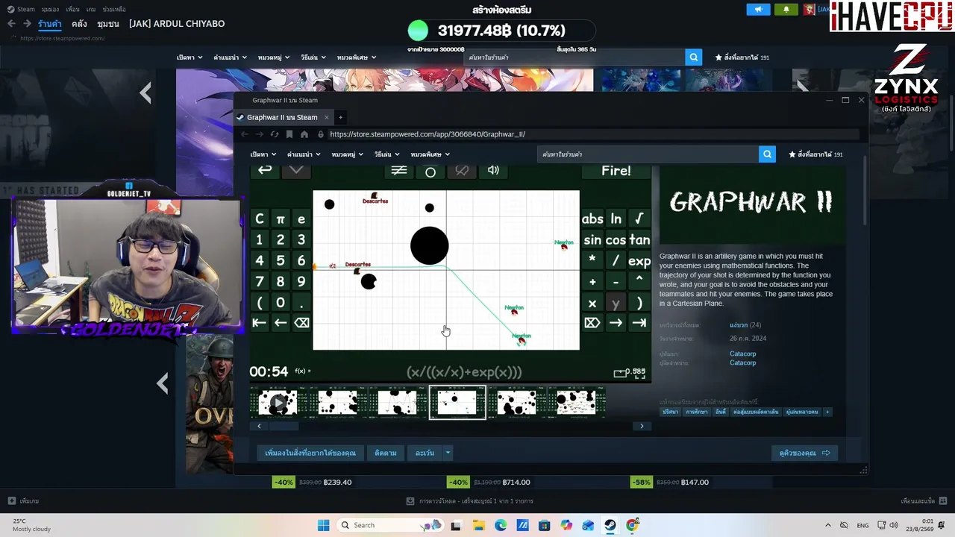
Task: Click the backspace key on left keypad
Action: 301,323
